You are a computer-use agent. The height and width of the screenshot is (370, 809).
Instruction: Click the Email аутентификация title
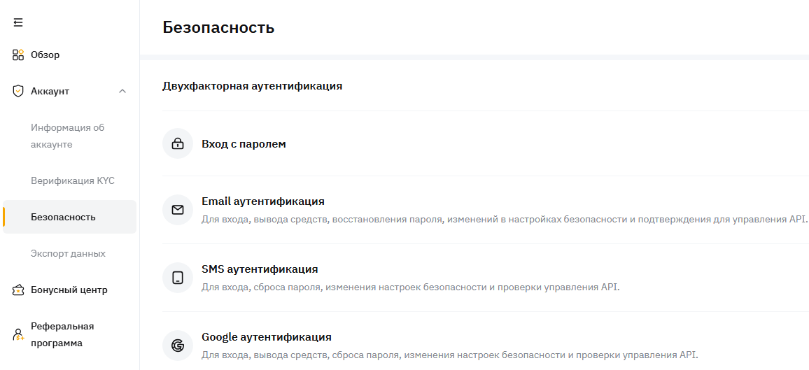click(262, 201)
